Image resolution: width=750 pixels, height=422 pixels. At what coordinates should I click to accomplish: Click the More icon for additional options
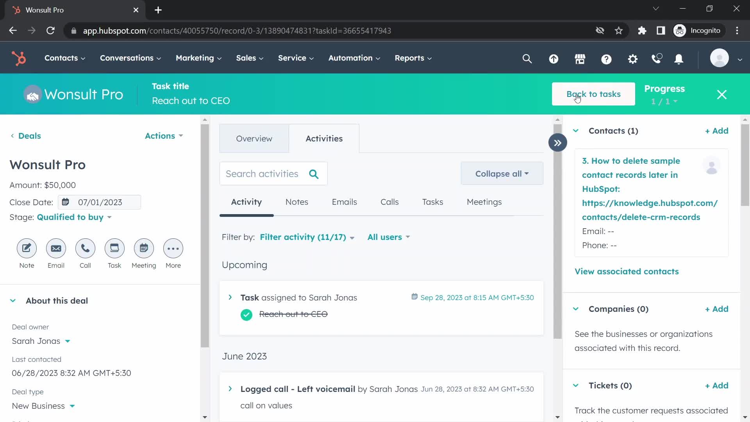click(173, 249)
